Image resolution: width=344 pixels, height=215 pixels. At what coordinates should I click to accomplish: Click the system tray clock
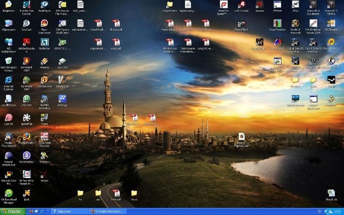(x=337, y=212)
